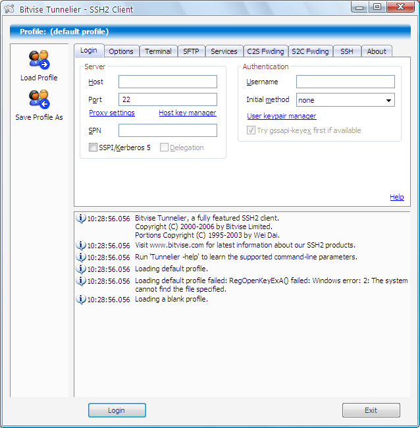Image resolution: width=420 pixels, height=428 pixels.
Task: Click info icon beside 'Run Tunnelier -help' log entry
Action: pos(81,257)
